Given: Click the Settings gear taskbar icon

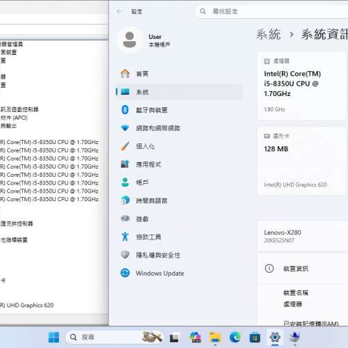Looking at the screenshot, I should 275,337.
